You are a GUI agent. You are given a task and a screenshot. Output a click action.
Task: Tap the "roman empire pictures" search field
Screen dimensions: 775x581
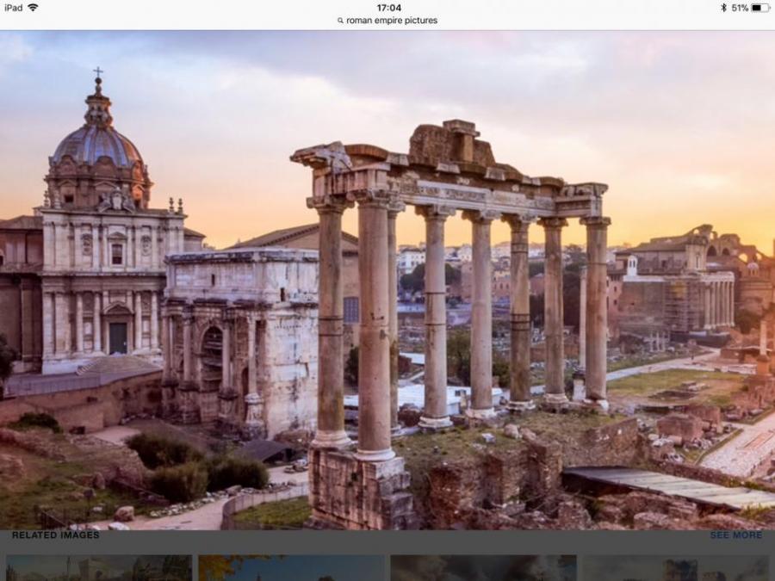[x=391, y=21]
